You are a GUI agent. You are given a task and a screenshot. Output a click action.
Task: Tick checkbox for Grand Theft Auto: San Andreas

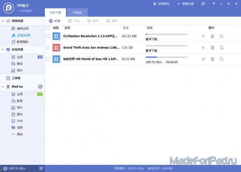point(48,48)
